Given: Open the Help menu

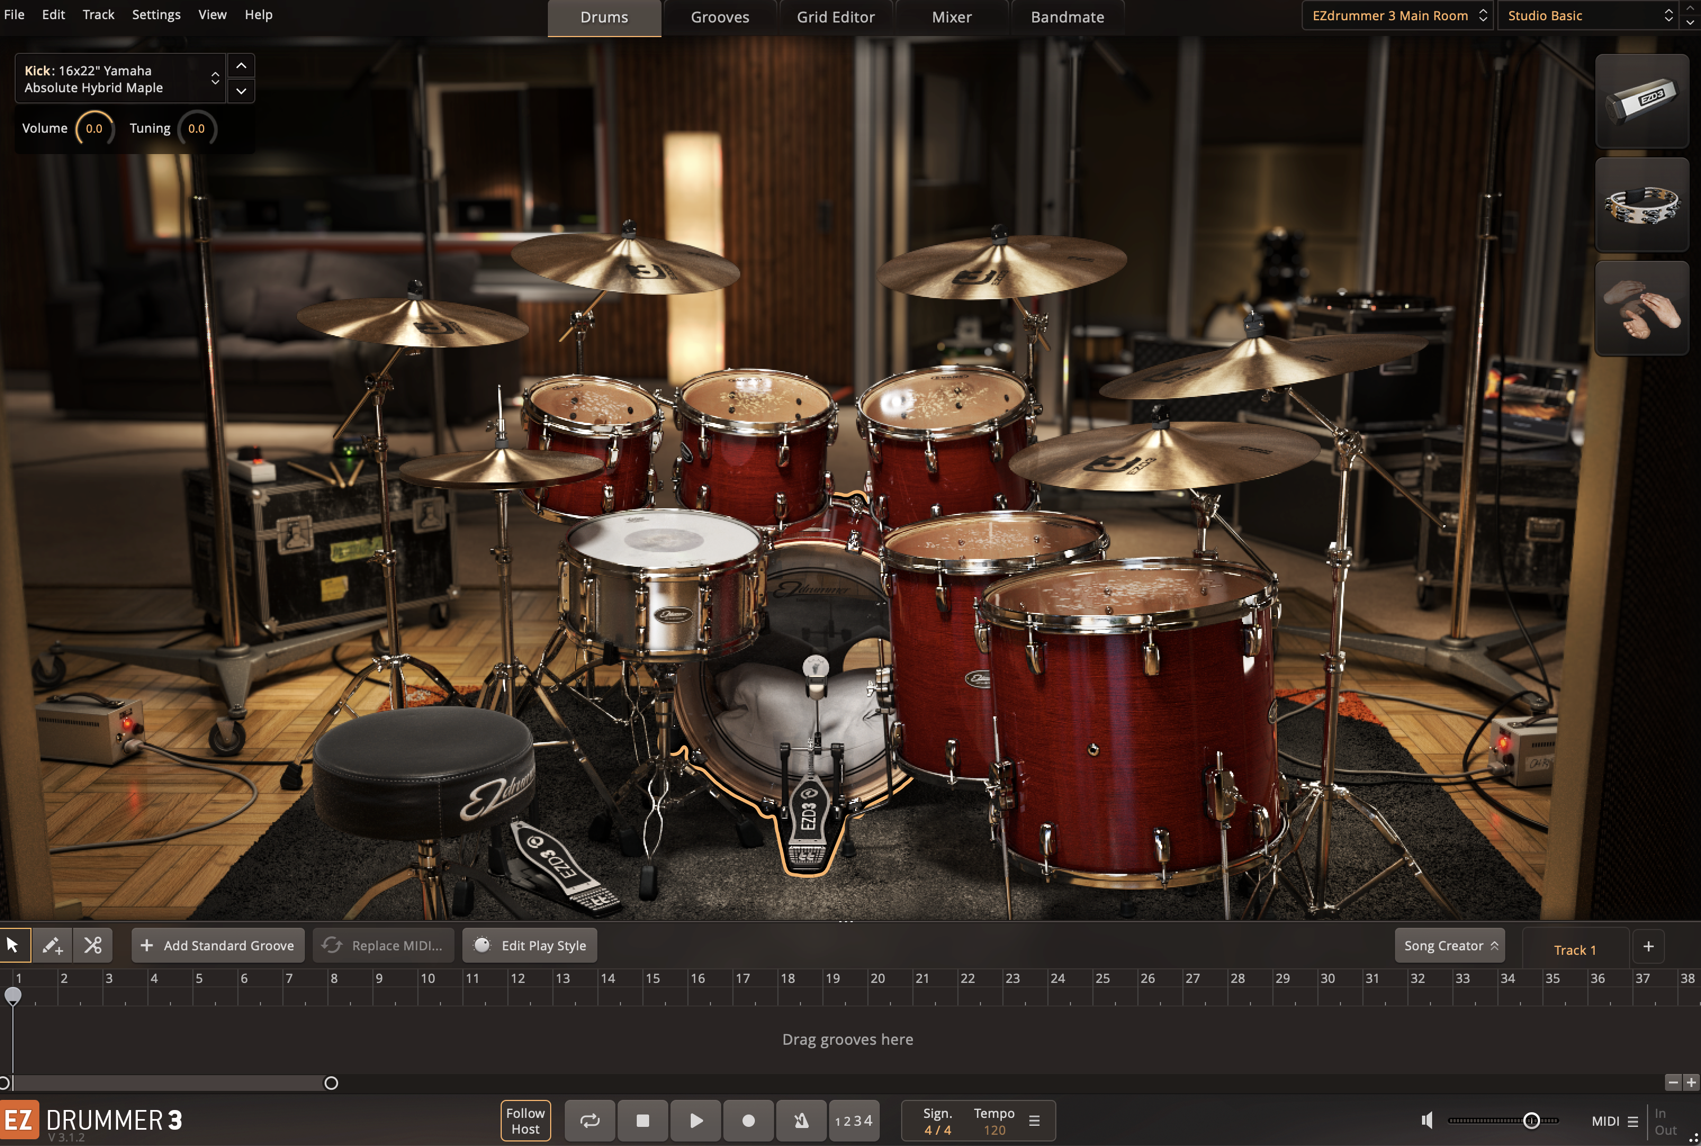Looking at the screenshot, I should pyautogui.click(x=259, y=15).
